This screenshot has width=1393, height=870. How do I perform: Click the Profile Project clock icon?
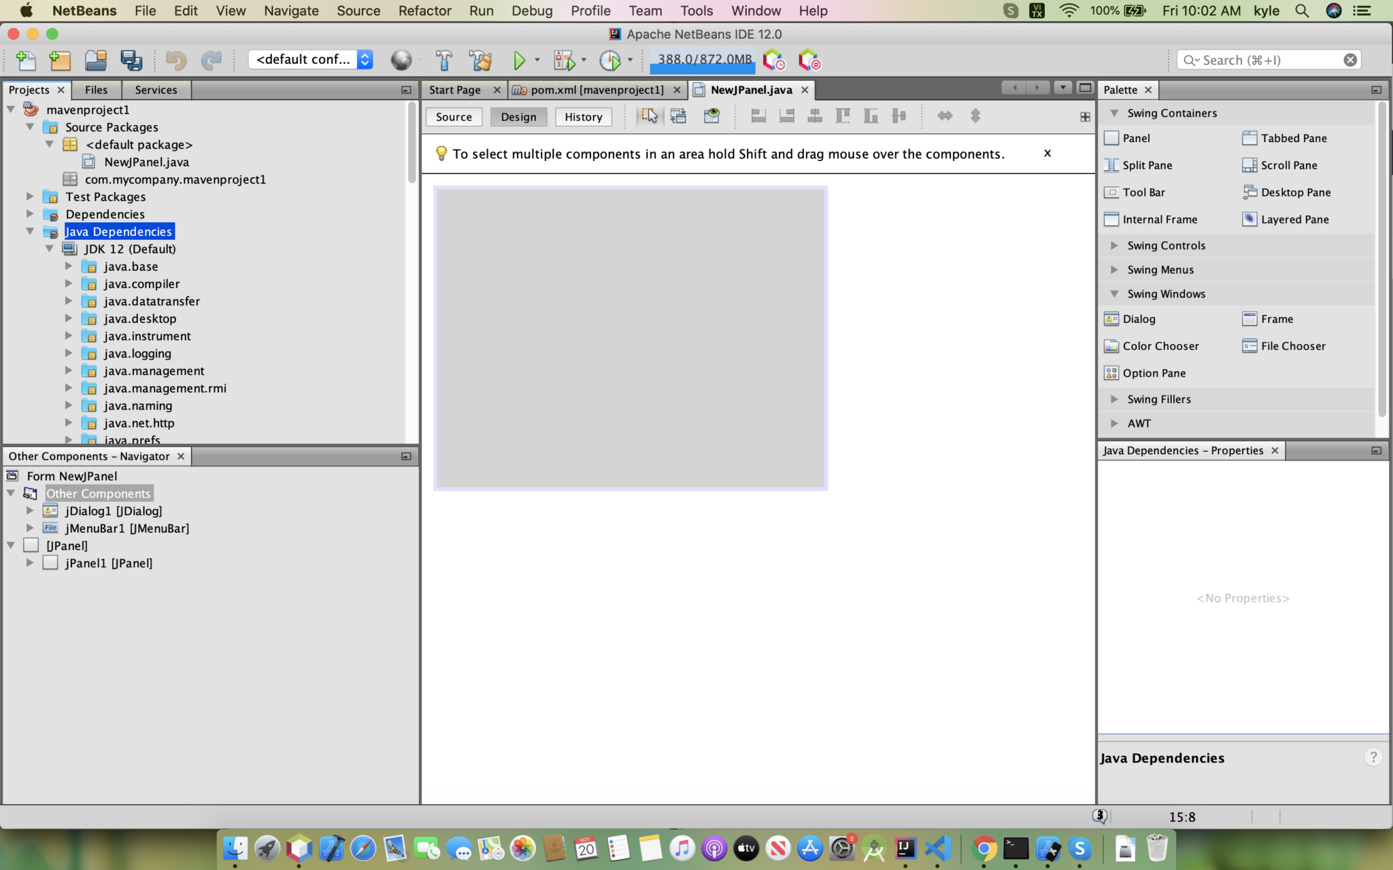point(610,60)
